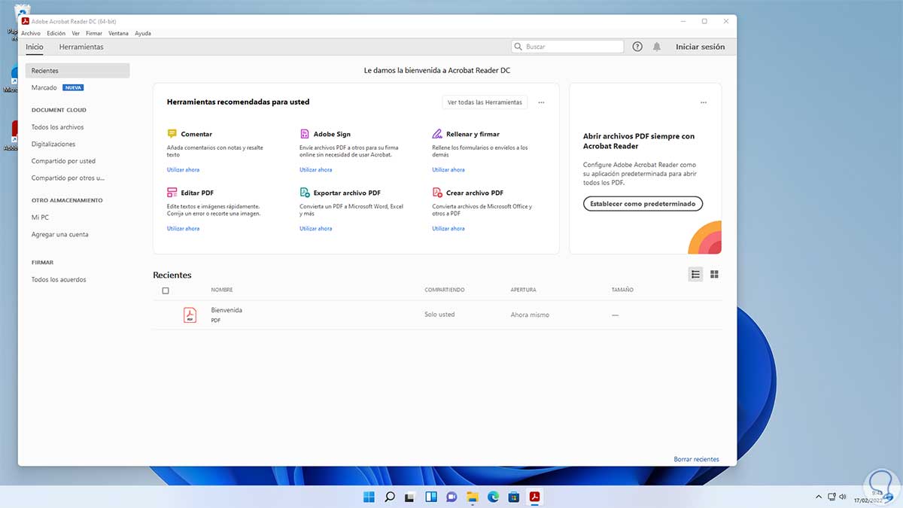Open the help question mark icon
The width and height of the screenshot is (903, 508).
[637, 47]
